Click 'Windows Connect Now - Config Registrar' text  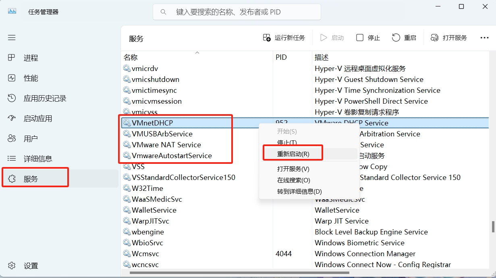pos(383,265)
